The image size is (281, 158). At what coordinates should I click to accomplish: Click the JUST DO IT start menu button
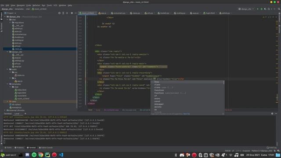pos(8,155)
